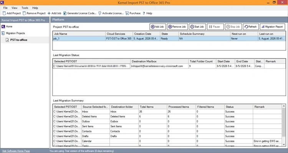Image resolution: width=288 pixels, height=153 pixels.
Task: Click the Activate License toolbar icon
Action: point(100,13)
